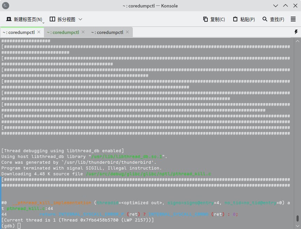Open the pthread_kill.c source file path link
Viewport: 301px width, 229px height.
(148, 174)
